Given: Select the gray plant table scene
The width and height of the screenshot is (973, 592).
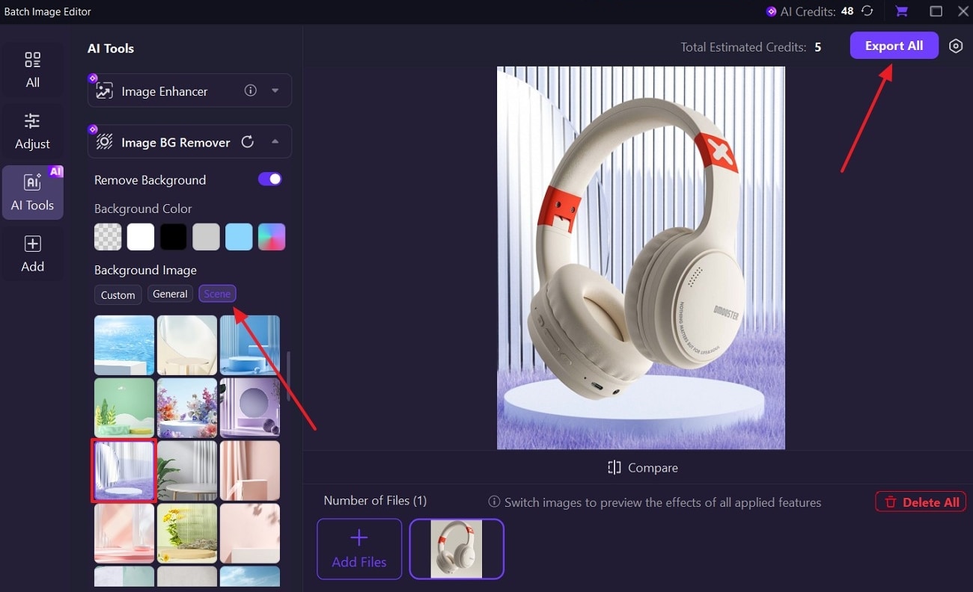Looking at the screenshot, I should click(187, 470).
